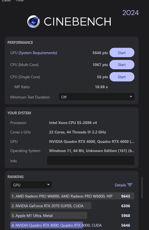
Task: Click the GPU score 5646 pts value
Action: (100, 53)
